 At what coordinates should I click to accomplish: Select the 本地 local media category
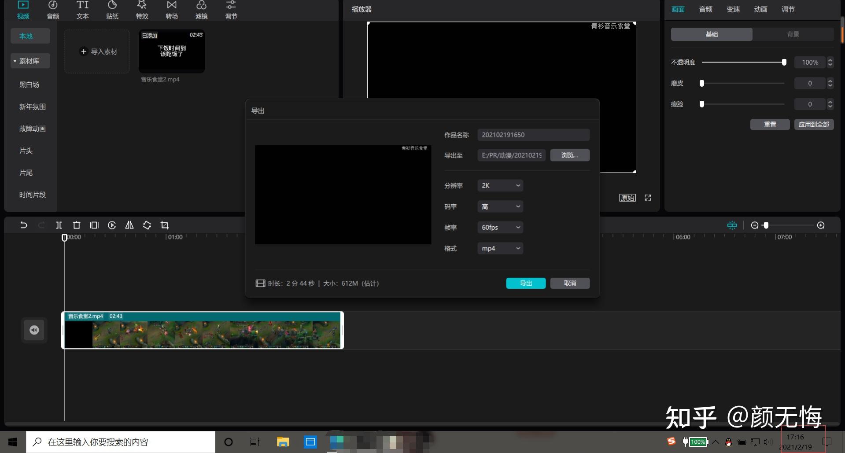tap(30, 36)
